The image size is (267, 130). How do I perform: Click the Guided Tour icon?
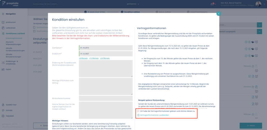[x=3, y=105]
